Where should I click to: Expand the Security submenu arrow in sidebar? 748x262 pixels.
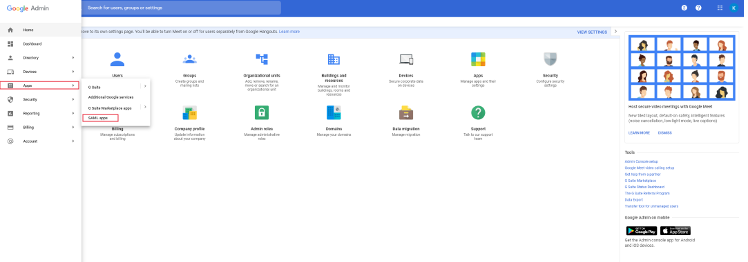click(x=73, y=99)
